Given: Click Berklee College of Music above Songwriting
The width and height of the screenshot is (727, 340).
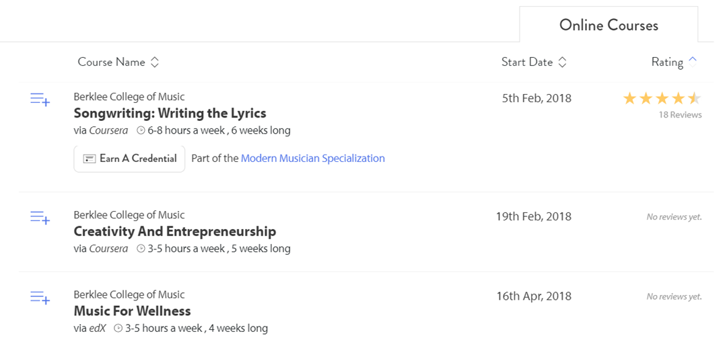Looking at the screenshot, I should [129, 97].
